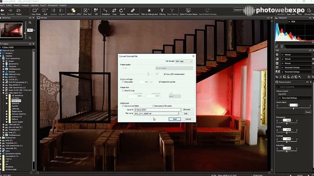Click the Start button

tap(175, 119)
